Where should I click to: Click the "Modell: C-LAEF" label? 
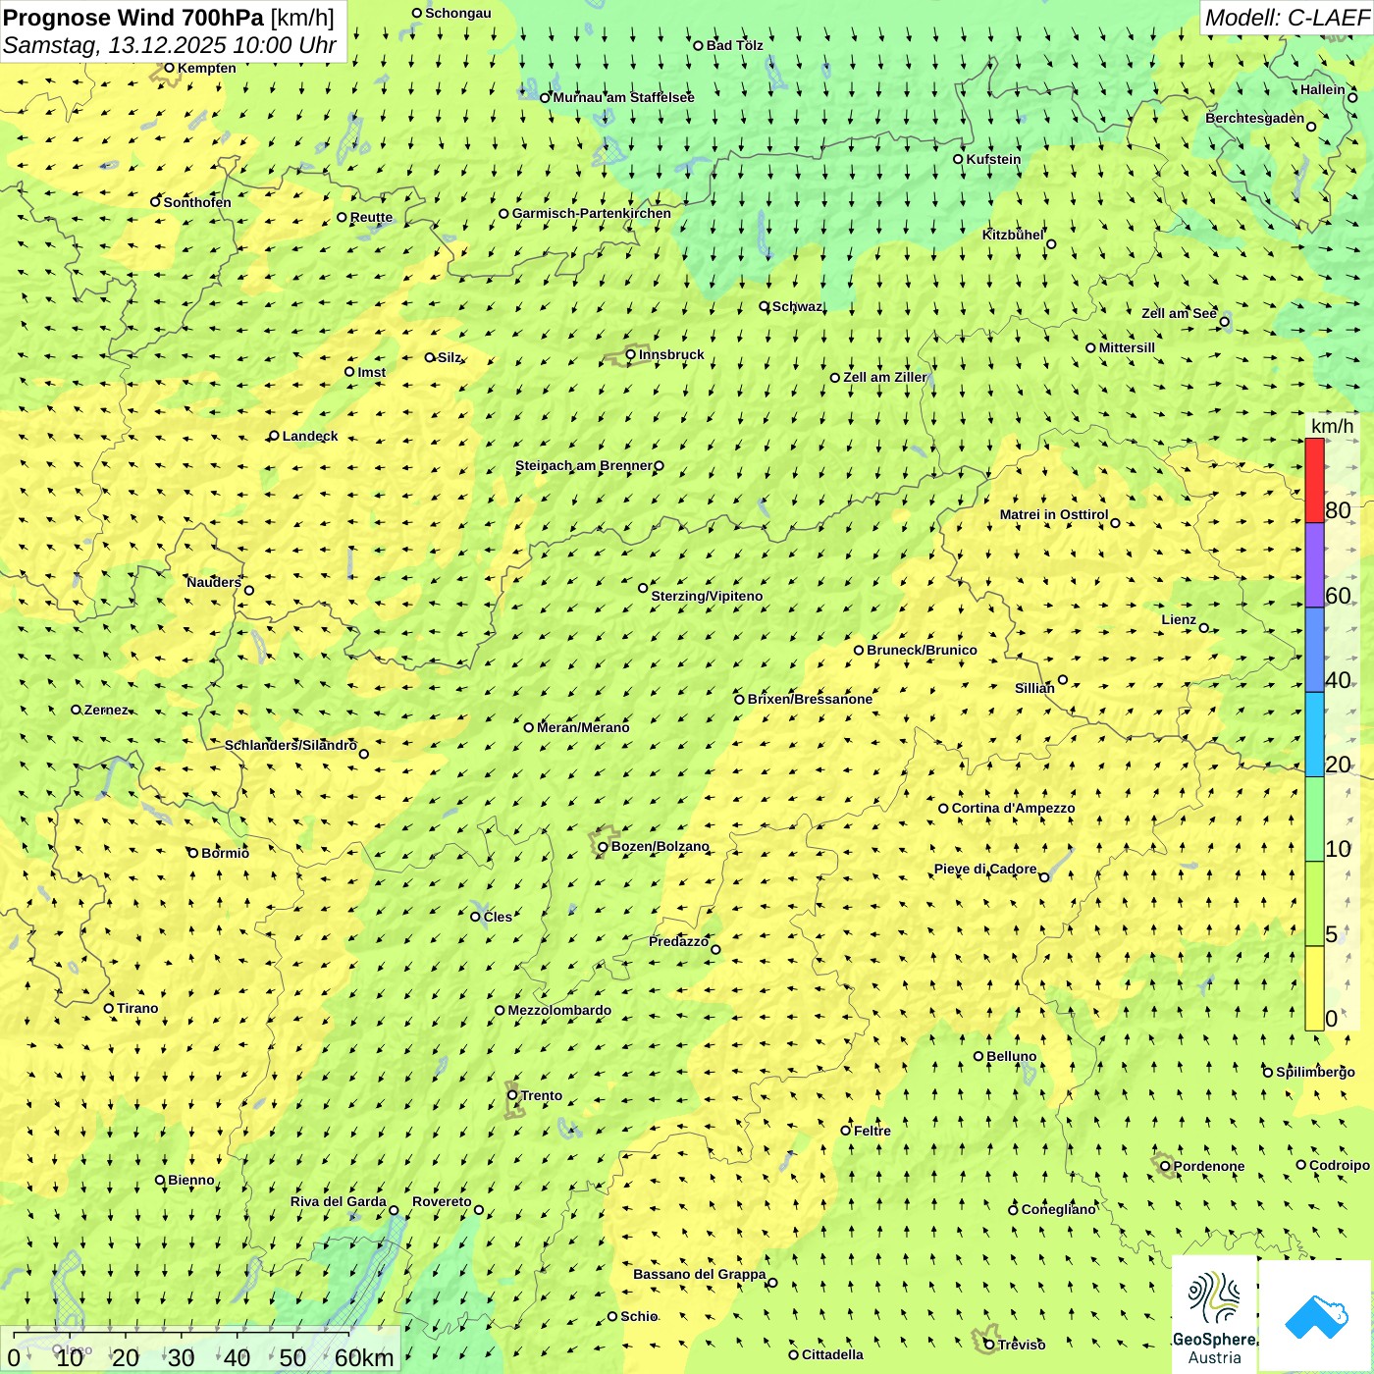pyautogui.click(x=1287, y=18)
